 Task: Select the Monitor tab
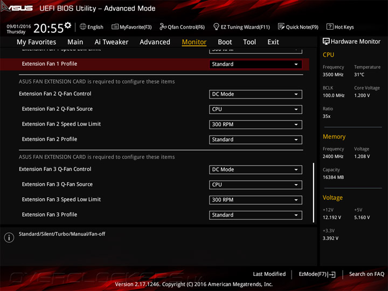point(194,42)
